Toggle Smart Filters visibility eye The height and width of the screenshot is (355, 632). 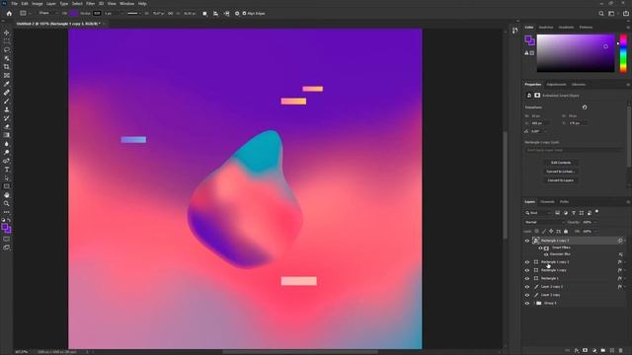540,248
